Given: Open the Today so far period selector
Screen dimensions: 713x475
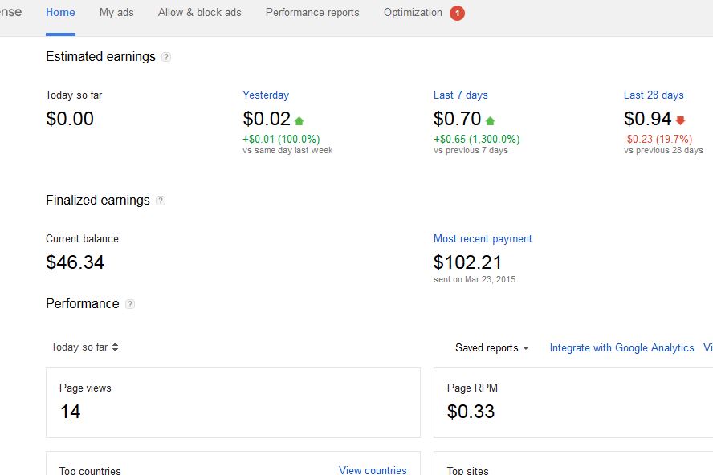Looking at the screenshot, I should [x=84, y=347].
